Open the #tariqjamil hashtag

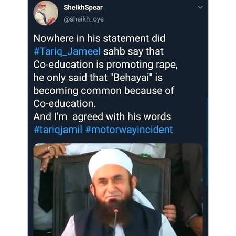coord(58,130)
